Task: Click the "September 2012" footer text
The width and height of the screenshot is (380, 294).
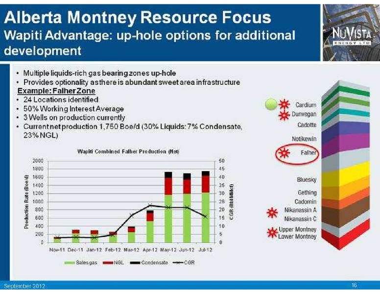Action: 24,286
